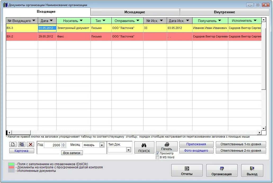Click the Год year input field
The height and width of the screenshot is (183, 273).
pos(53,145)
